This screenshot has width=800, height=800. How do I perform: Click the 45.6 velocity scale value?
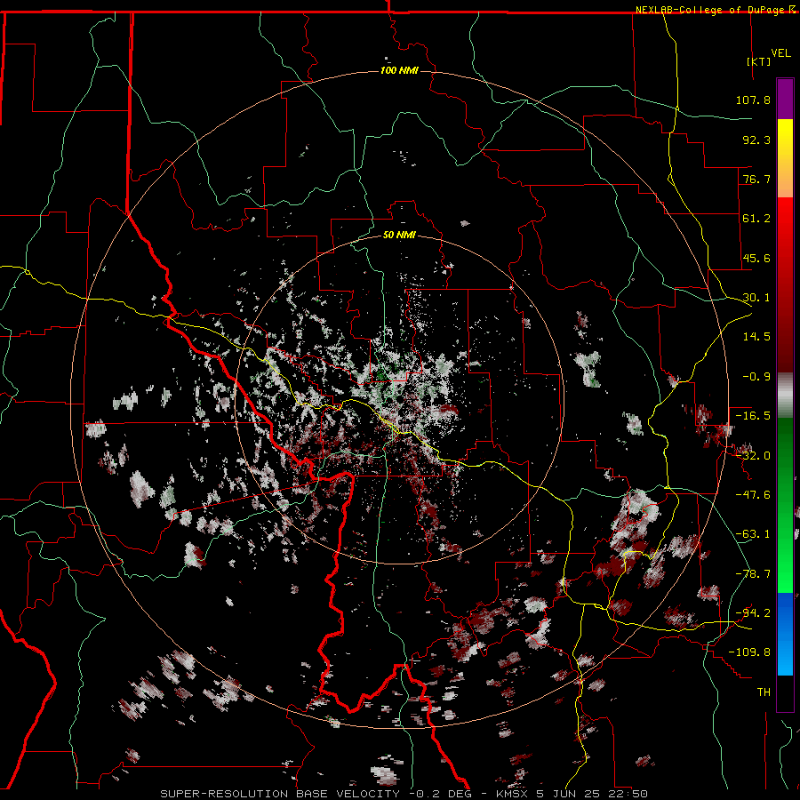pos(756,258)
